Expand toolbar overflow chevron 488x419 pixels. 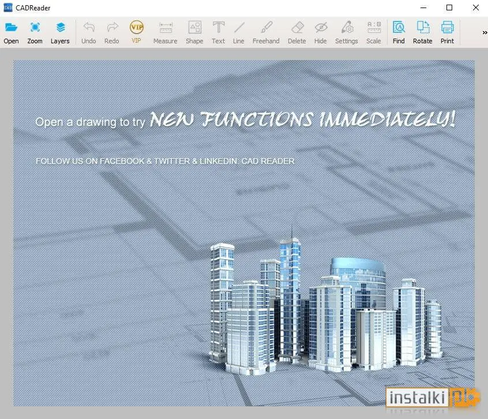click(485, 32)
